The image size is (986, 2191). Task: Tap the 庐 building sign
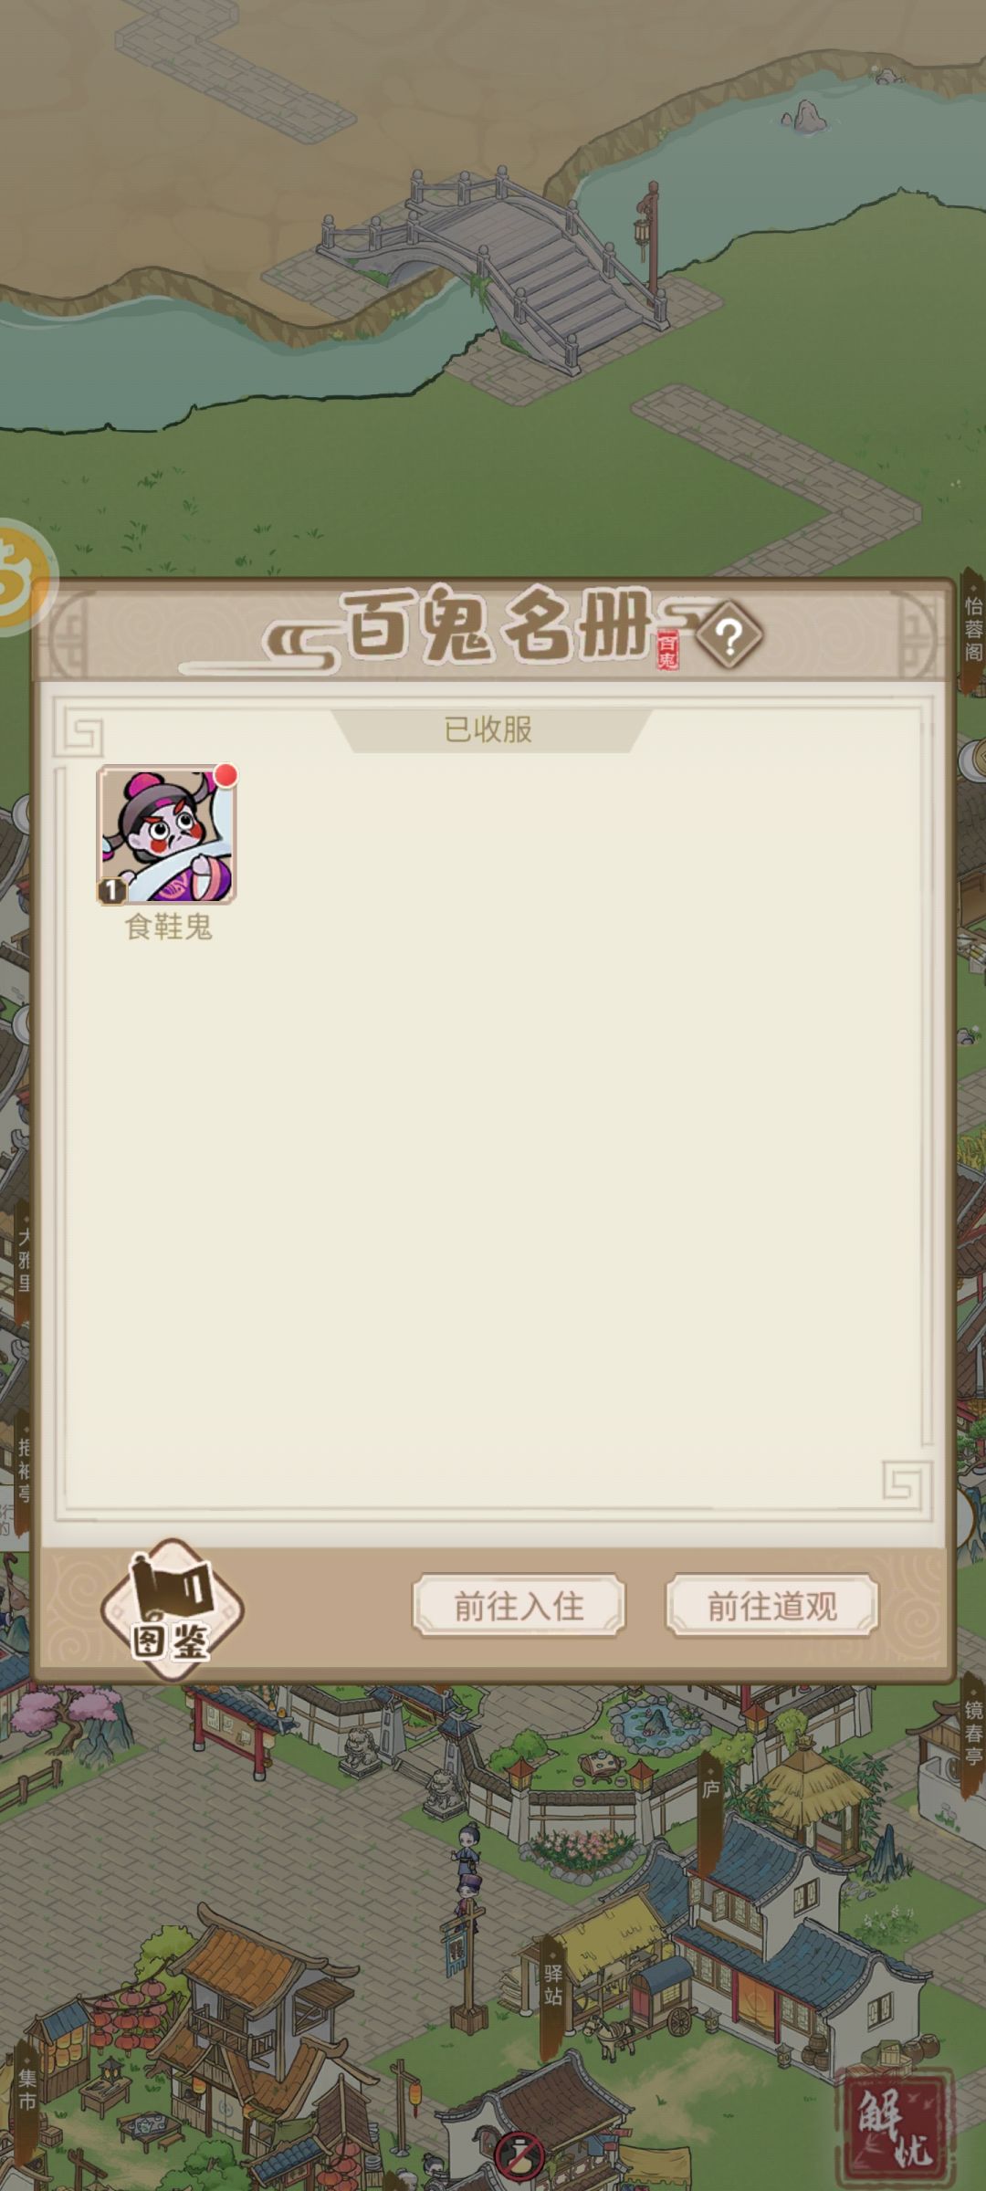pos(710,1791)
